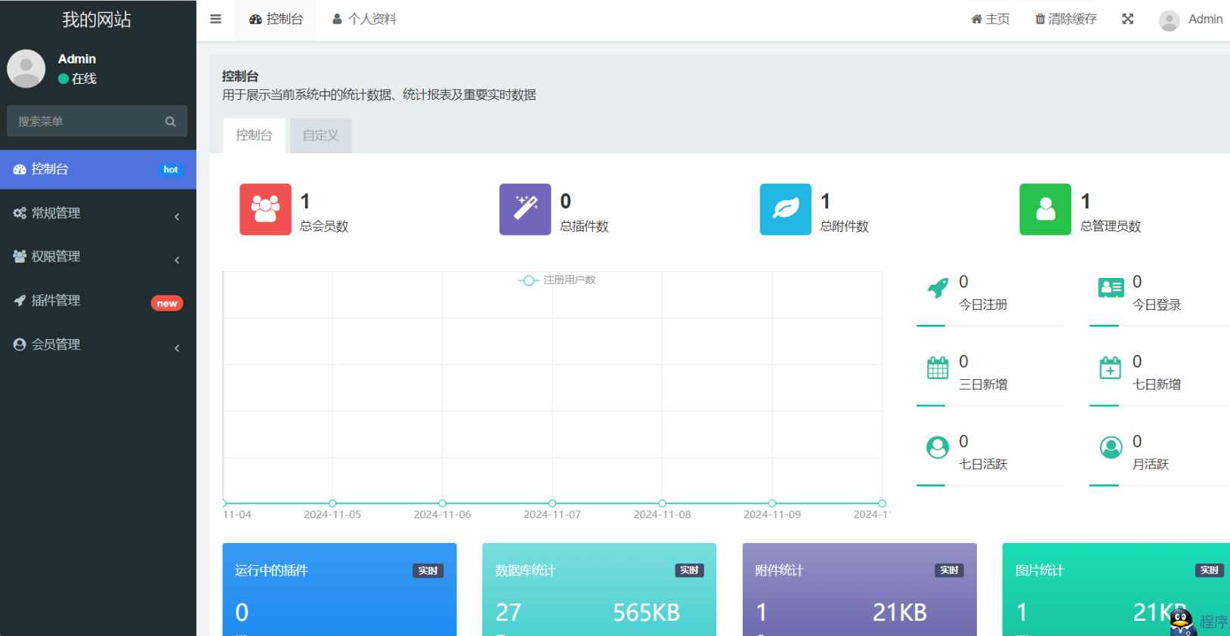Viewport: 1230px width, 636px height.
Task: Click the 常规管理 collapse chevron arrow
Action: point(177,217)
